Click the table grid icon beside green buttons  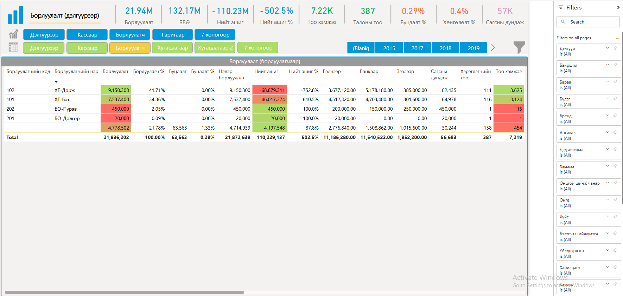(x=13, y=47)
